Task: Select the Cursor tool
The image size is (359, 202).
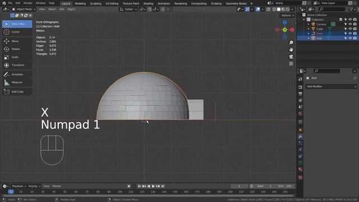Action: [17, 32]
